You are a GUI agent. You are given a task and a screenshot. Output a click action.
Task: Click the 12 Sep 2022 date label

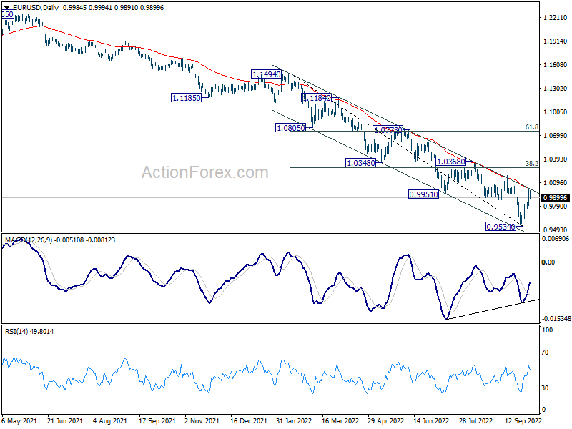pyautogui.click(x=523, y=421)
